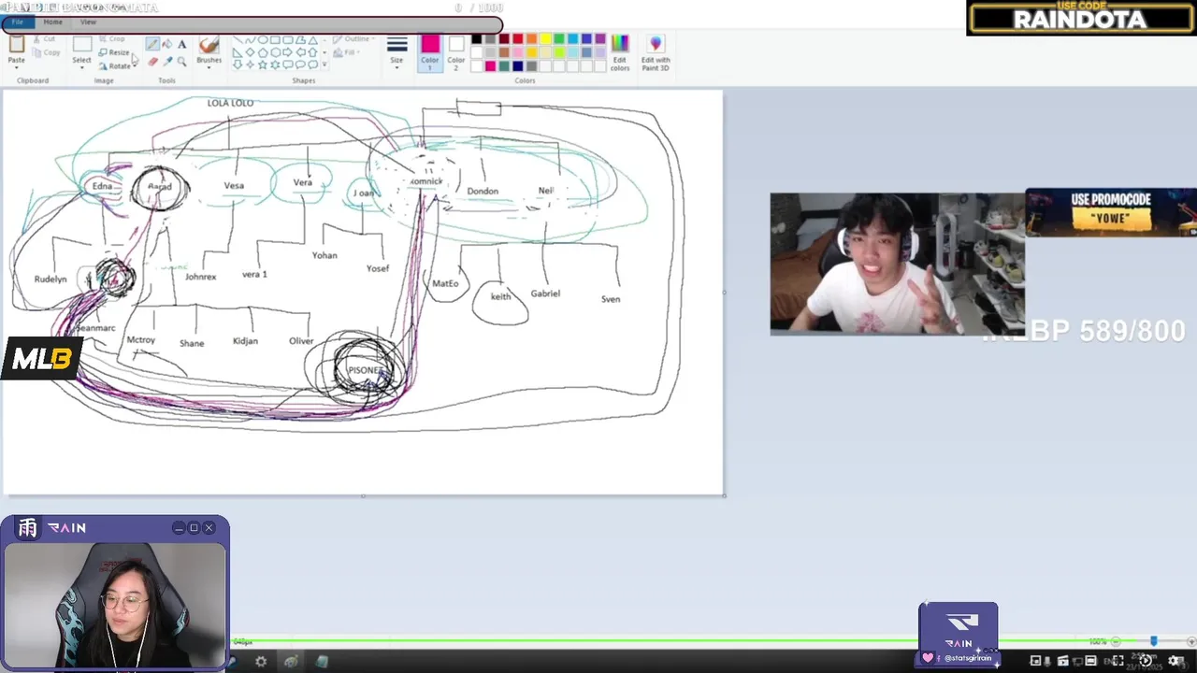Open the Resize dialog
This screenshot has width=1197, height=673.
(114, 52)
